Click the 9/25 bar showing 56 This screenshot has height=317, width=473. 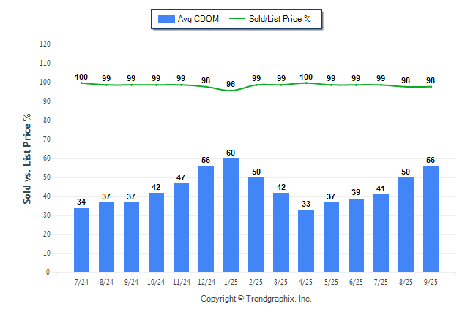[430, 219]
